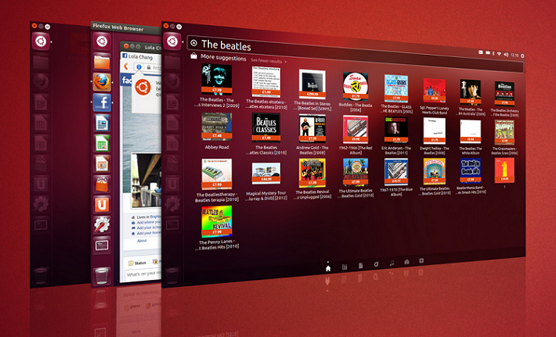Click the 12:10 clock in the top panel

514,55
